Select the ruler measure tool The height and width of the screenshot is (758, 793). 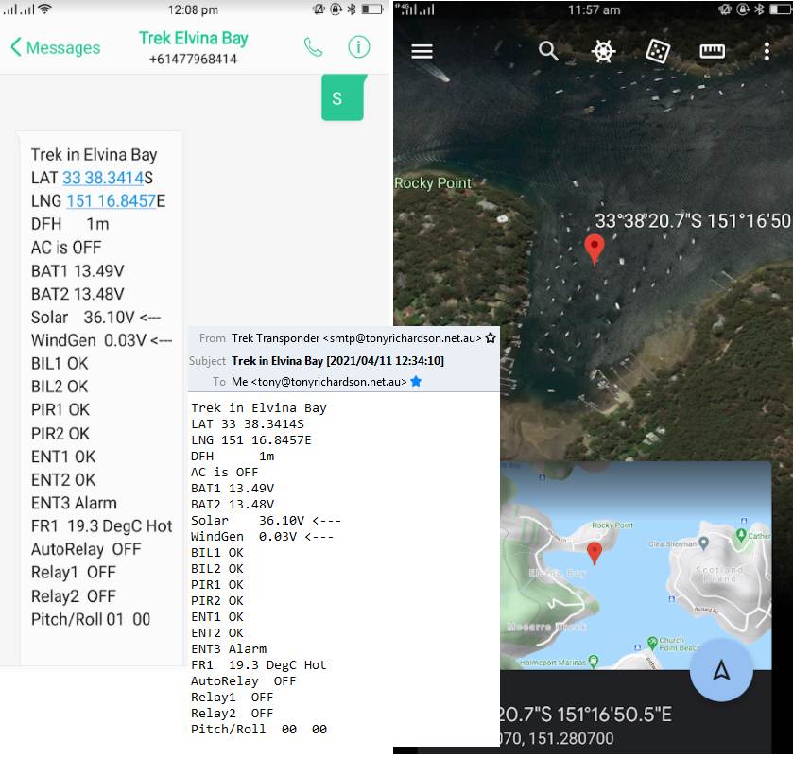click(x=712, y=51)
